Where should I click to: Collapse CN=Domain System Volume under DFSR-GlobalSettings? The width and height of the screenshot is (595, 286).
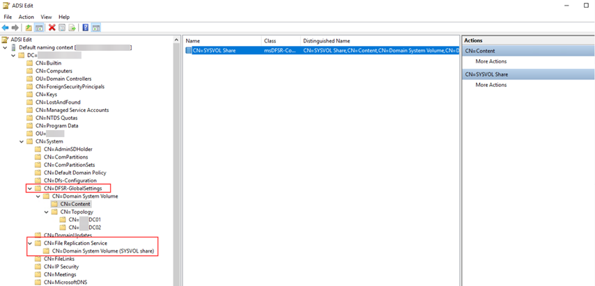tap(38, 196)
